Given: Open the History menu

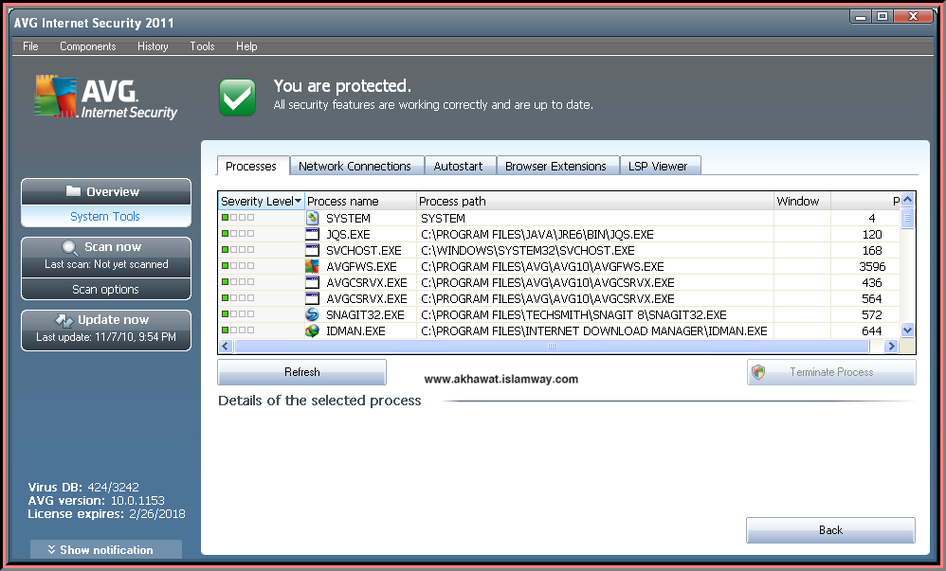Looking at the screenshot, I should click(x=153, y=46).
